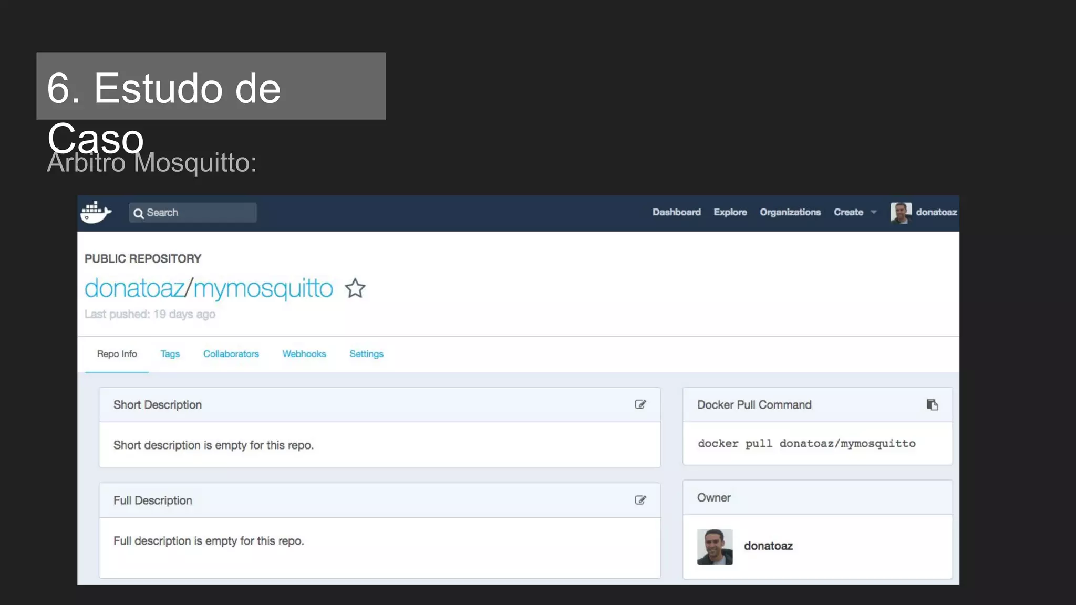Select the Repo Info tab
The image size is (1076, 605).
pyautogui.click(x=117, y=354)
